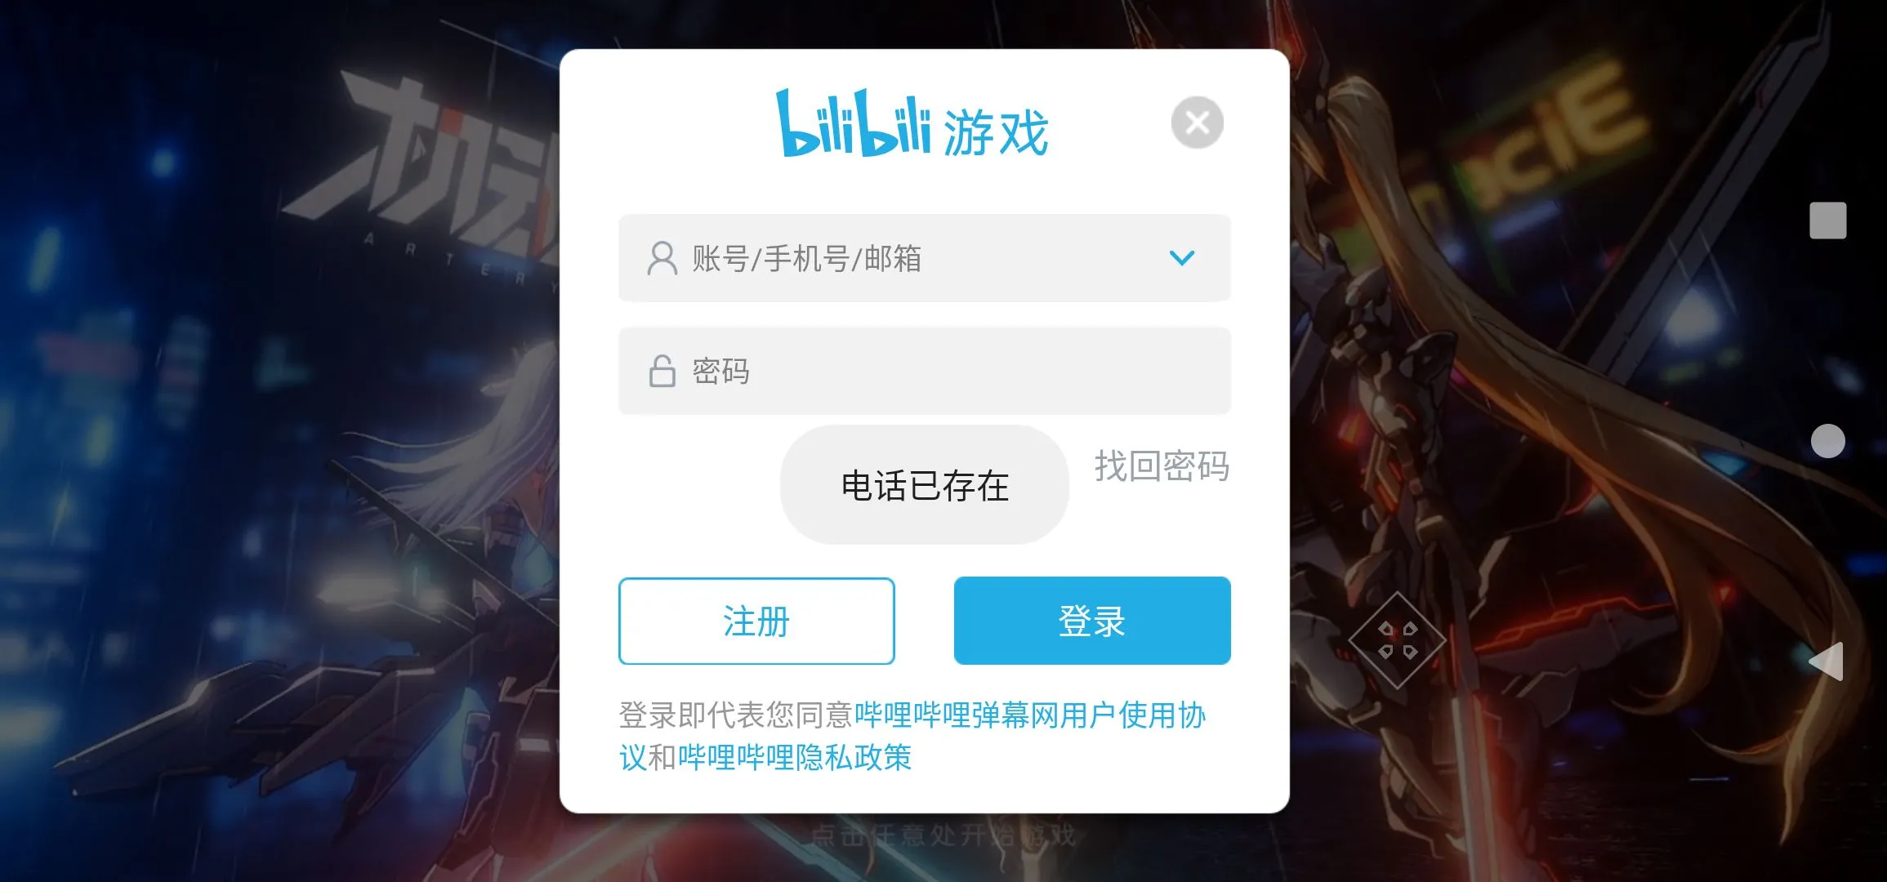The image size is (1887, 882).
Task: Open the 找回密码 link
Action: [x=1161, y=466]
